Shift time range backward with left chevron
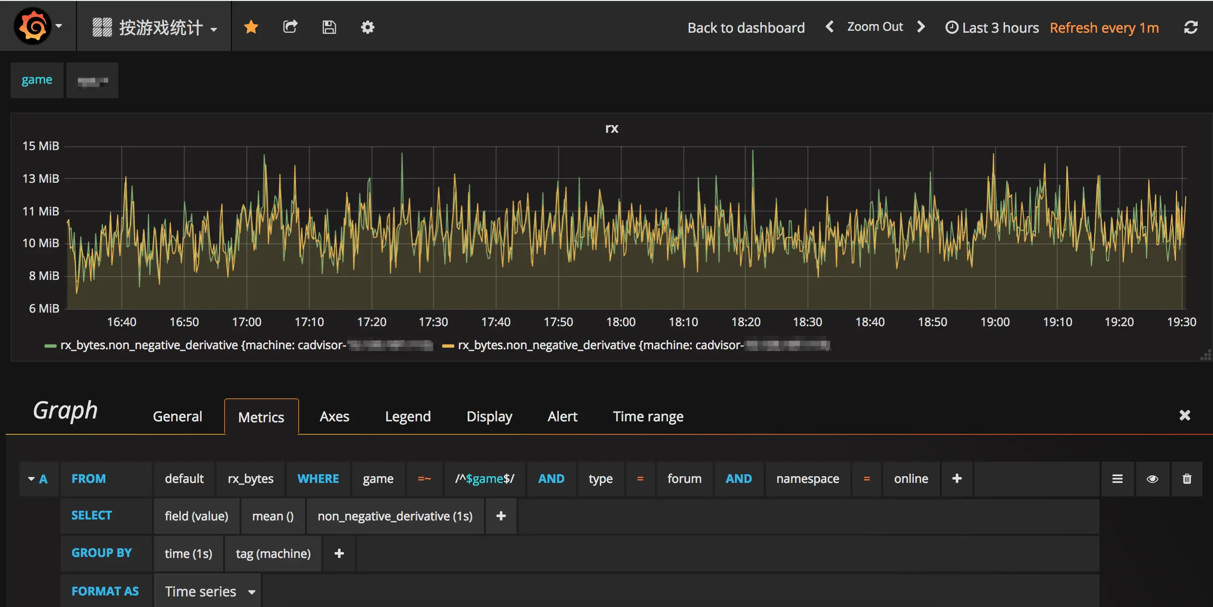Viewport: 1213px width, 607px height. 830,27
